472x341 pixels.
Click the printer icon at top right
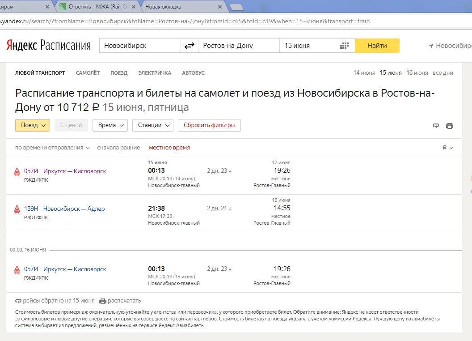point(450,126)
